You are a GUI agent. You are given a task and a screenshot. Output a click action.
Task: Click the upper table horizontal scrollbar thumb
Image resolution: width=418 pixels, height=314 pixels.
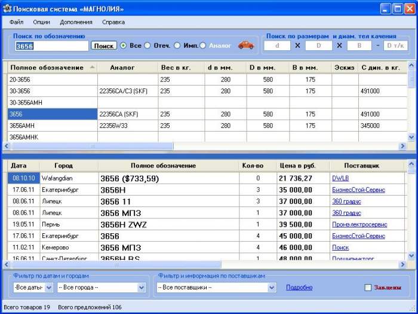[x=92, y=146]
